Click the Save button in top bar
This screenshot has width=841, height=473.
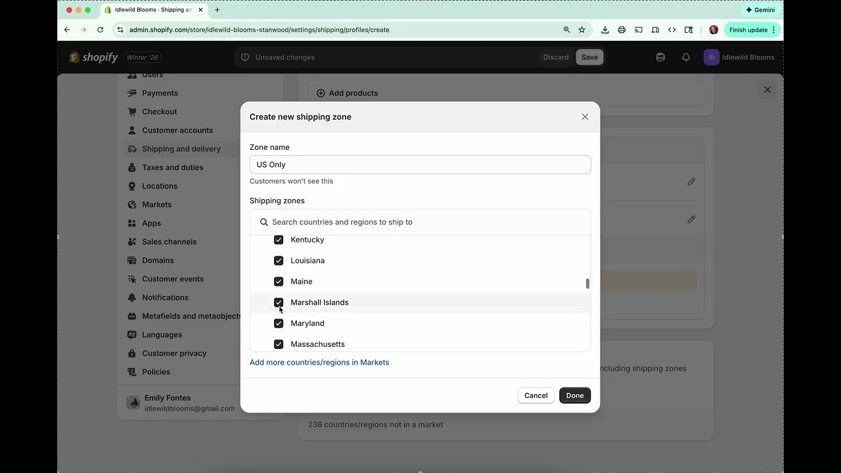pos(589,57)
